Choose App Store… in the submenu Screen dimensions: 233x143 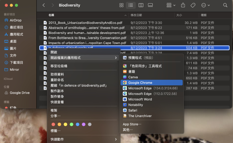pyautogui.click(x=152, y=124)
